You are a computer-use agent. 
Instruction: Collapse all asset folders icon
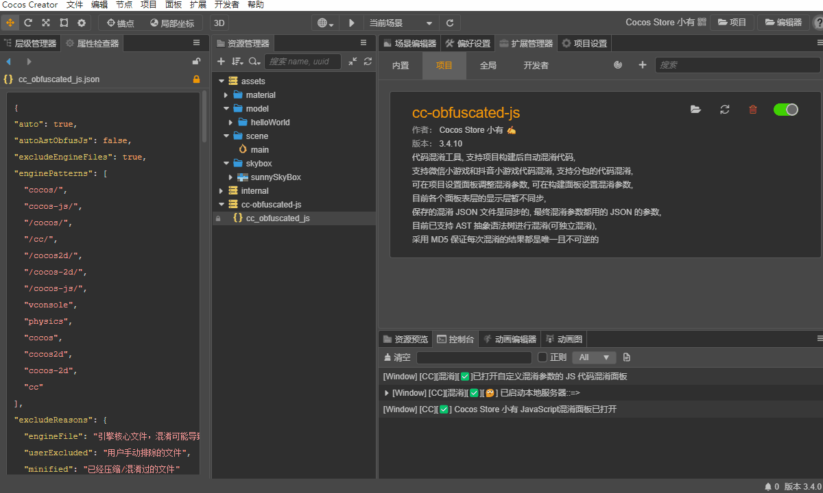click(353, 62)
